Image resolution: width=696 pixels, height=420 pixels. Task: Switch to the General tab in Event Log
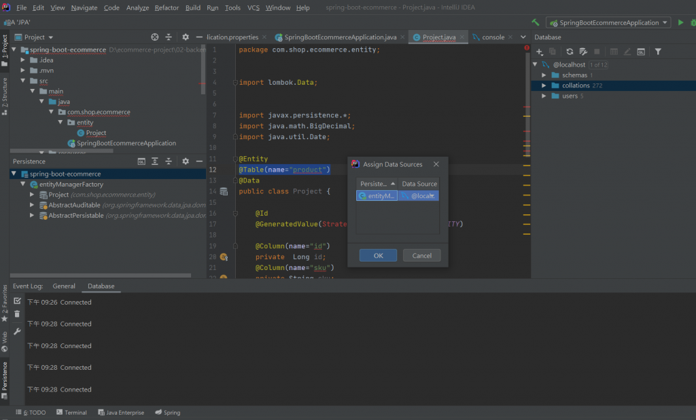pos(64,286)
